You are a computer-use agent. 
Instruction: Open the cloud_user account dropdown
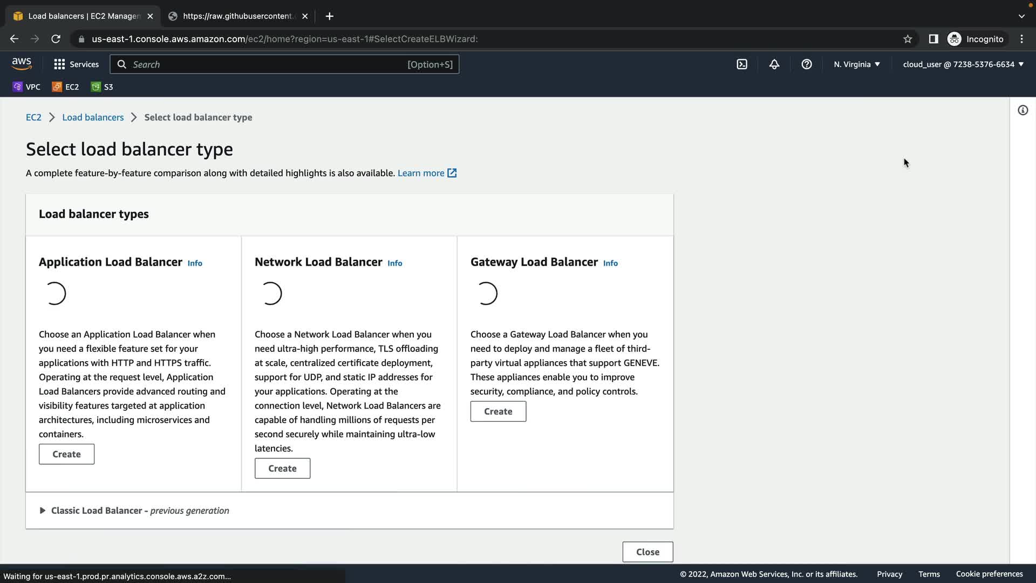pyautogui.click(x=963, y=64)
